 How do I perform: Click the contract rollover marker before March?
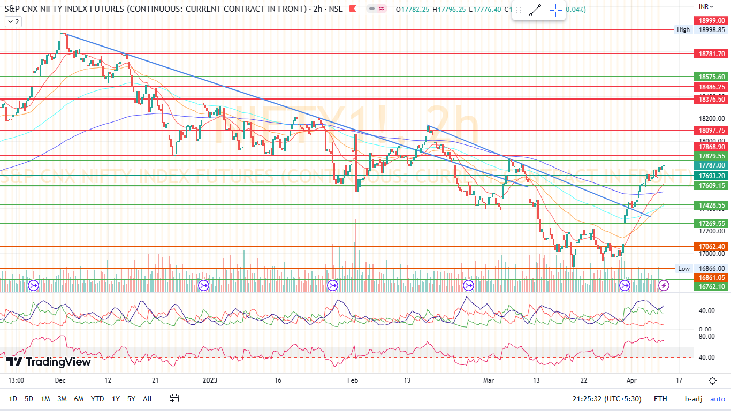(469, 286)
